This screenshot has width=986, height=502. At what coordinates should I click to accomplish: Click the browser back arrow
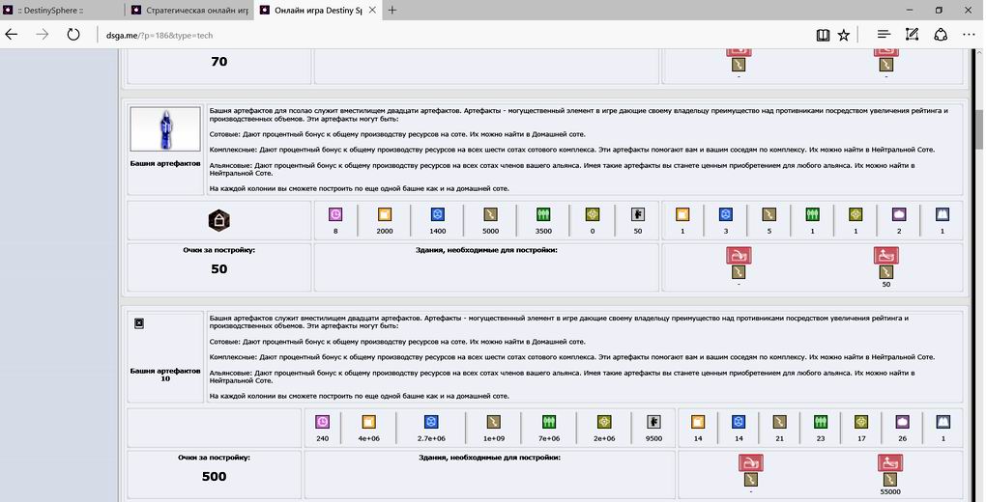coord(12,35)
